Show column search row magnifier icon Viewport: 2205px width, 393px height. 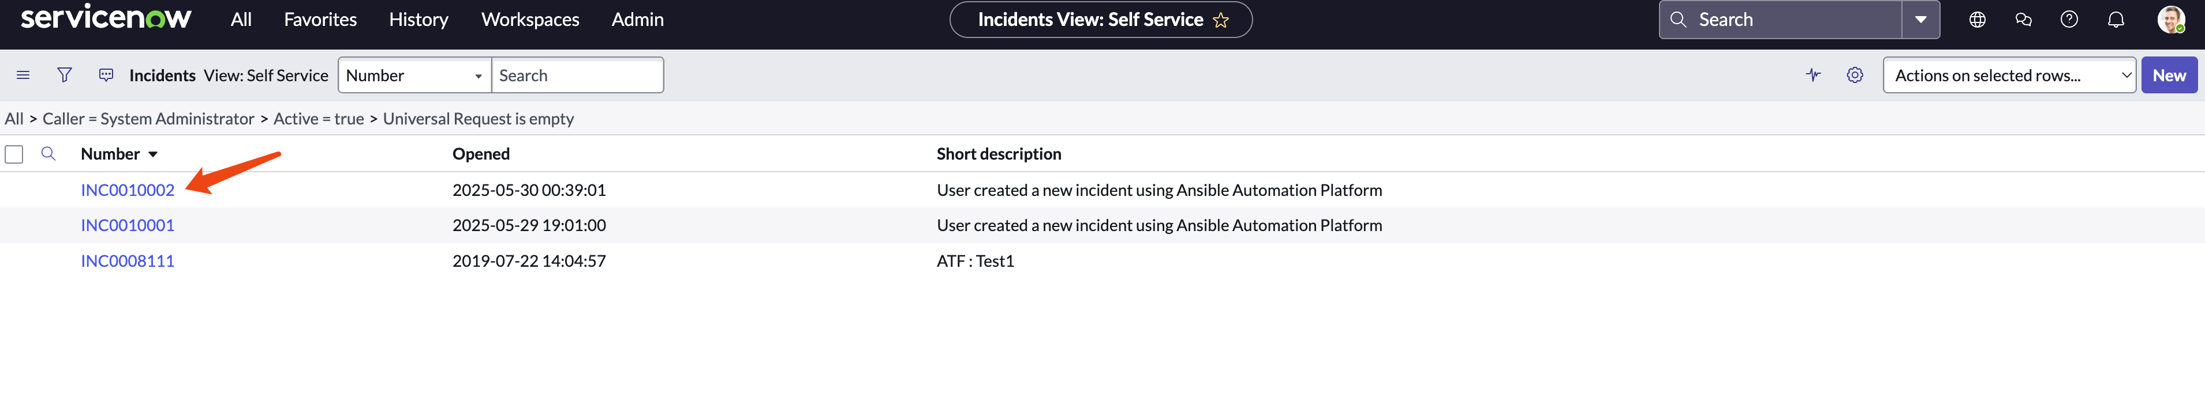click(49, 154)
